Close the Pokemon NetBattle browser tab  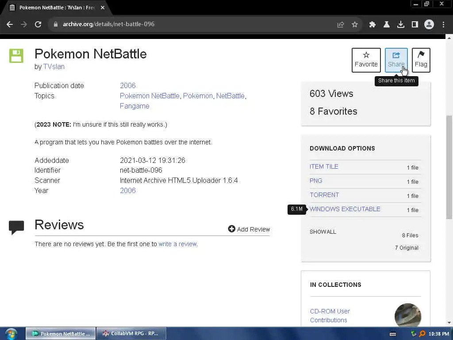tap(103, 8)
